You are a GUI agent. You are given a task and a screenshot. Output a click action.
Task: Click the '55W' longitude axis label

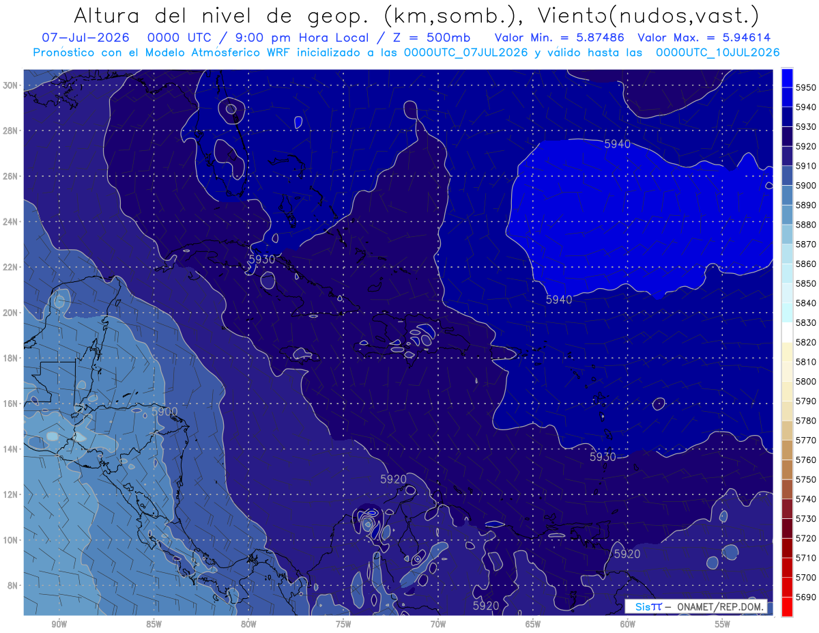point(723,624)
